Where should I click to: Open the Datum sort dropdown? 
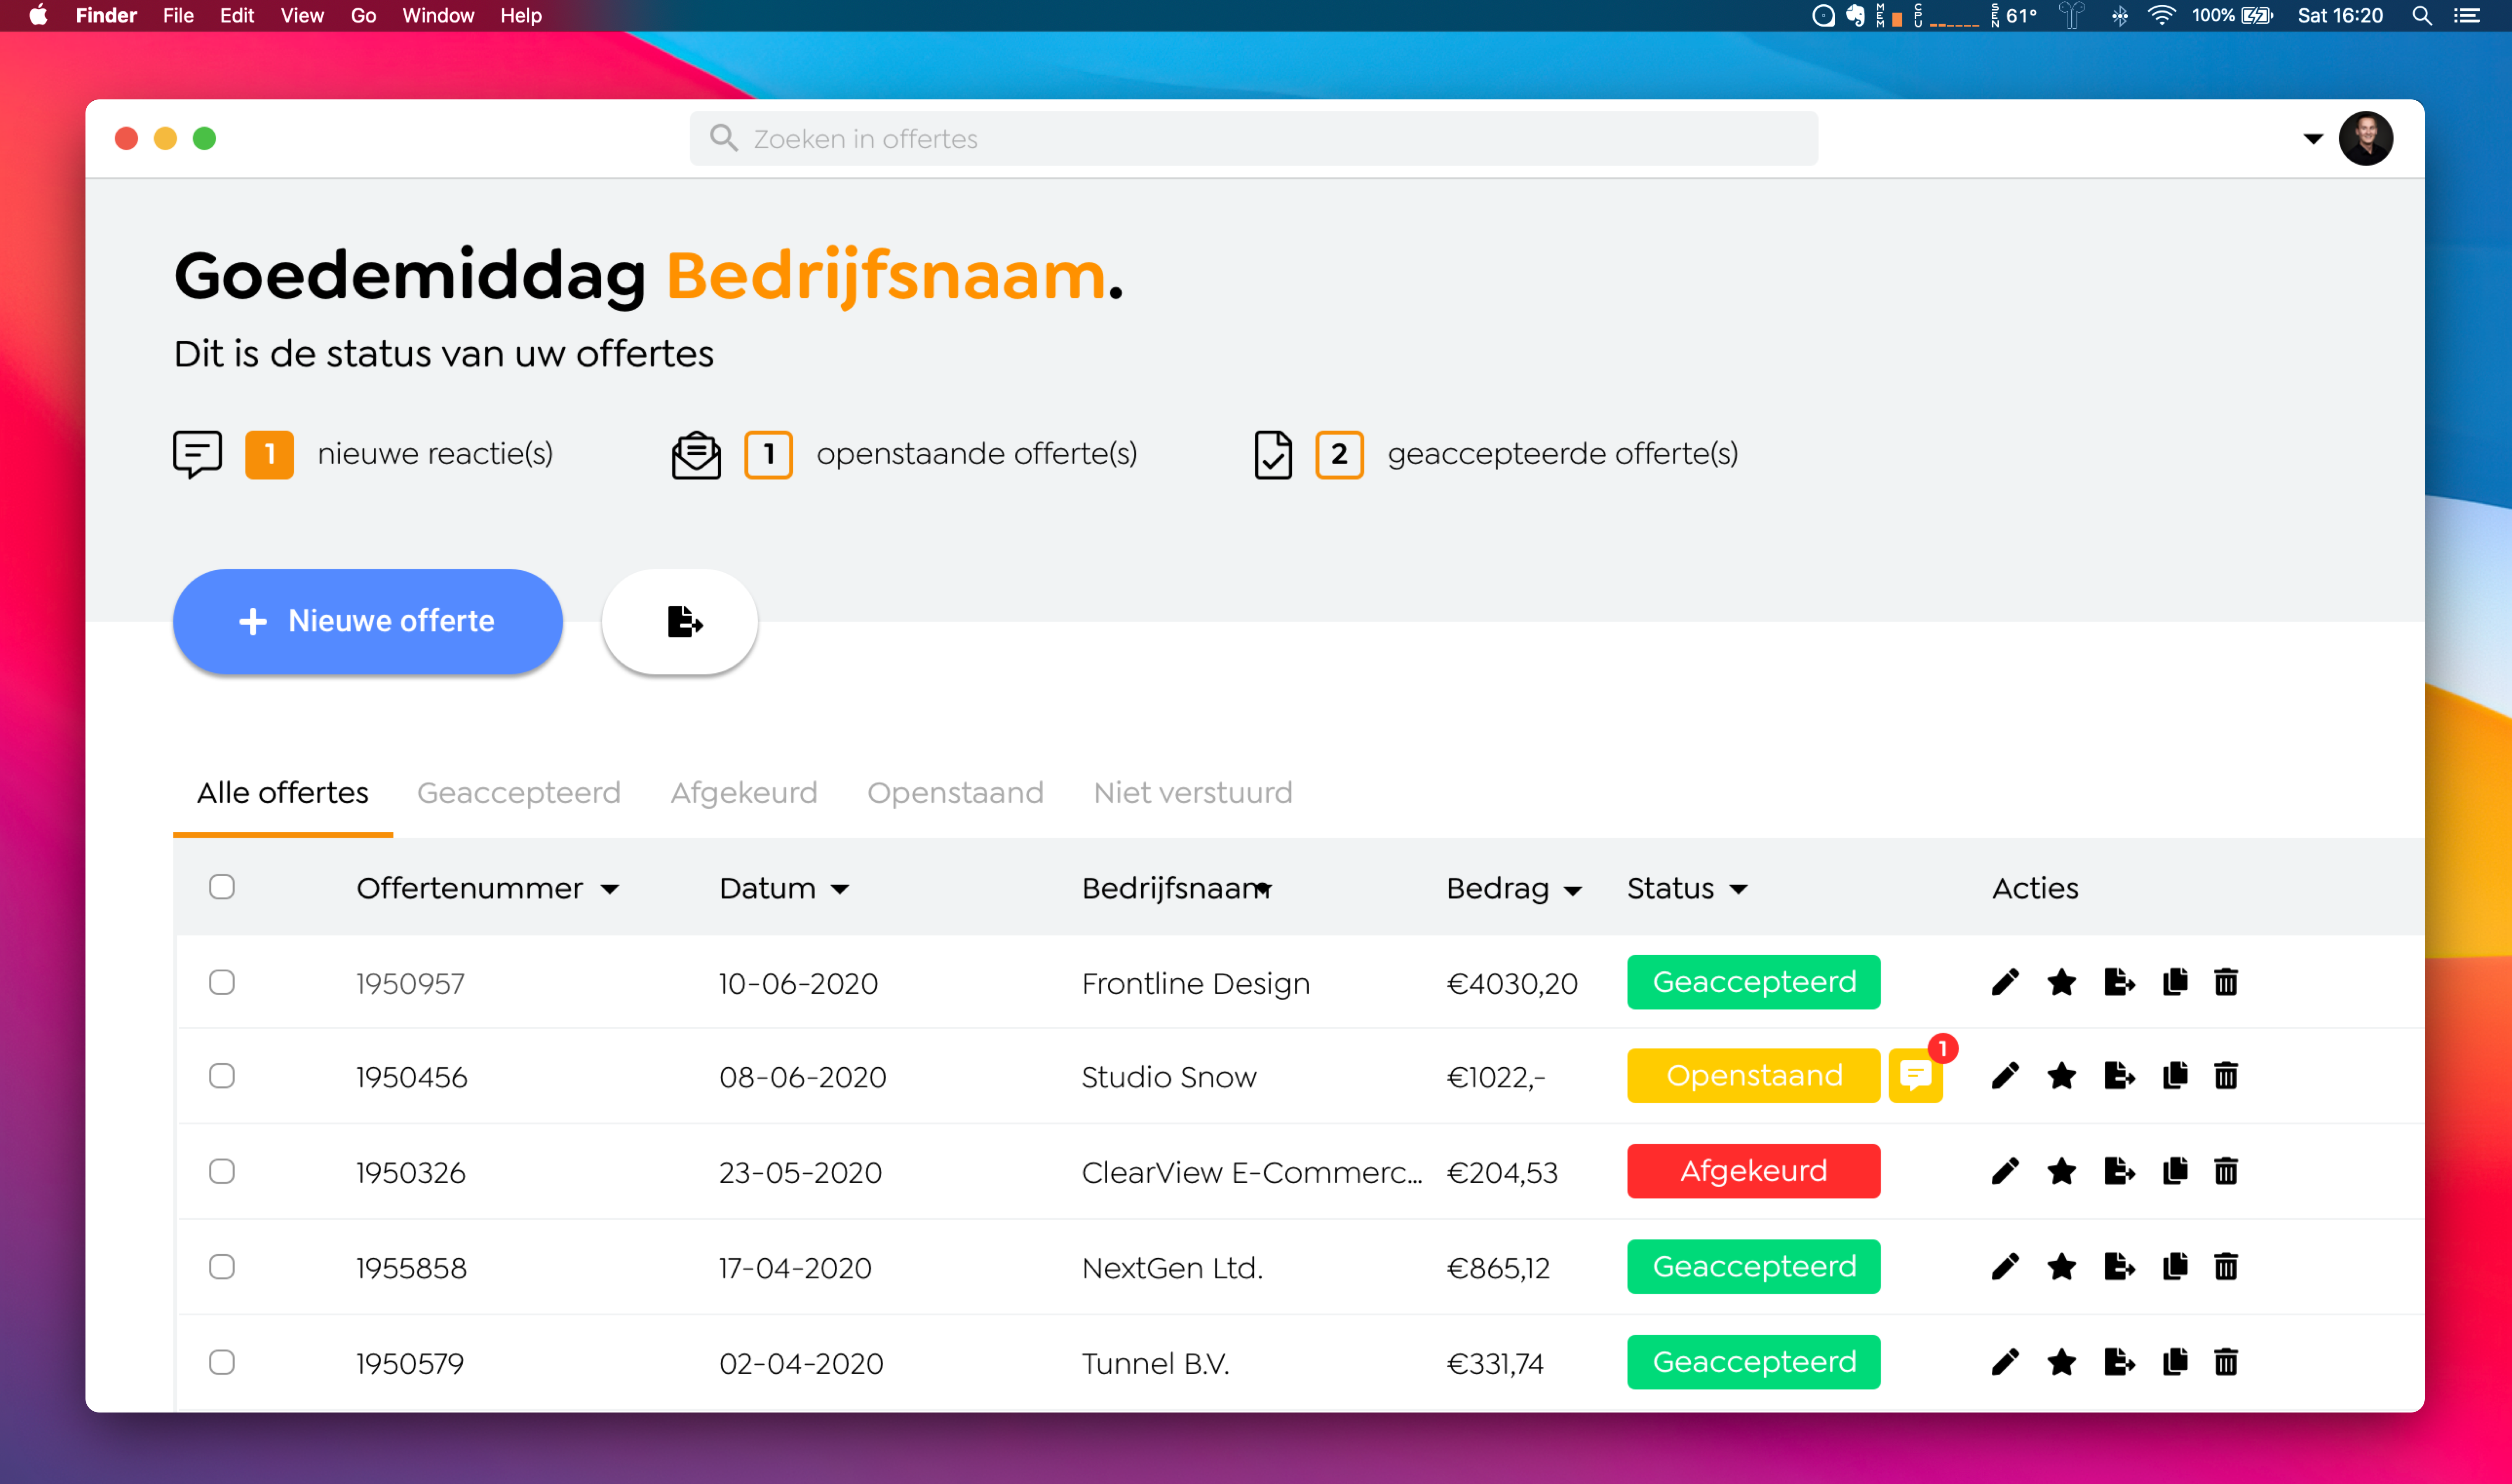coord(840,890)
